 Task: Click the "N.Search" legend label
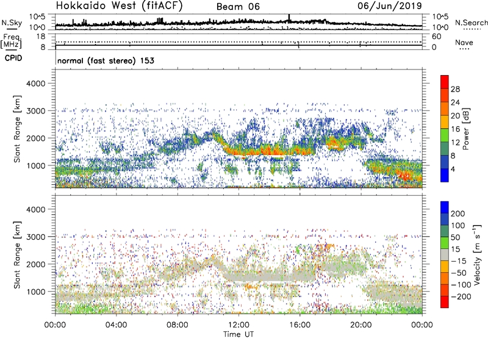(471, 23)
